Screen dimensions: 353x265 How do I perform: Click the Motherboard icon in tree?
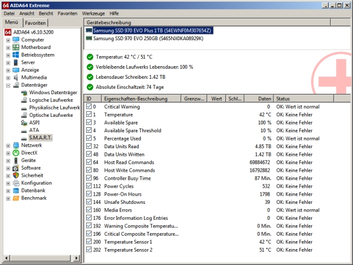click(16, 47)
